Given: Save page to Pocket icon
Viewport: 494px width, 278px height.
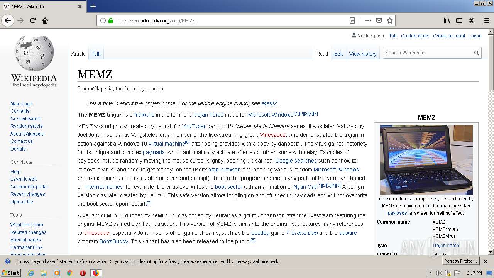Looking at the screenshot, I should tap(379, 20).
